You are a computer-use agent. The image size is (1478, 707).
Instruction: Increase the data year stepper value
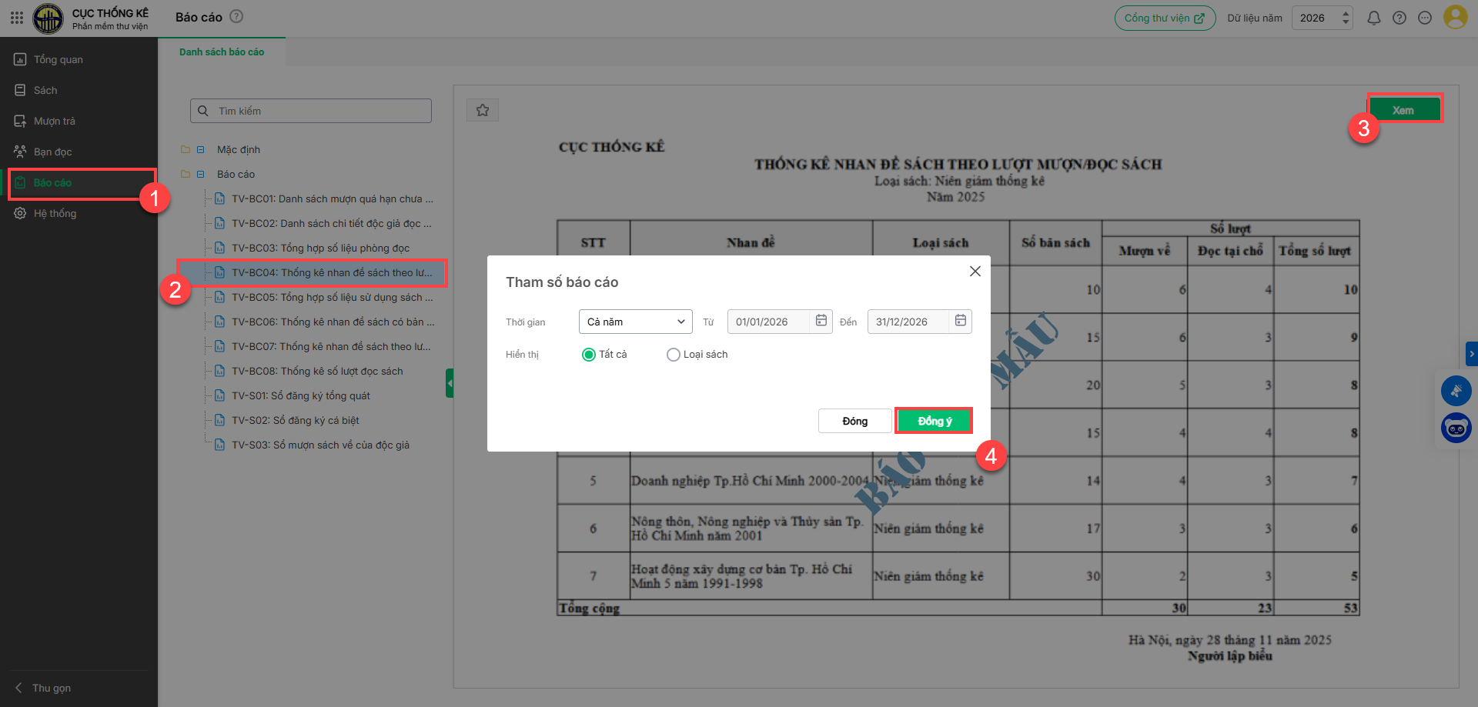1346,13
